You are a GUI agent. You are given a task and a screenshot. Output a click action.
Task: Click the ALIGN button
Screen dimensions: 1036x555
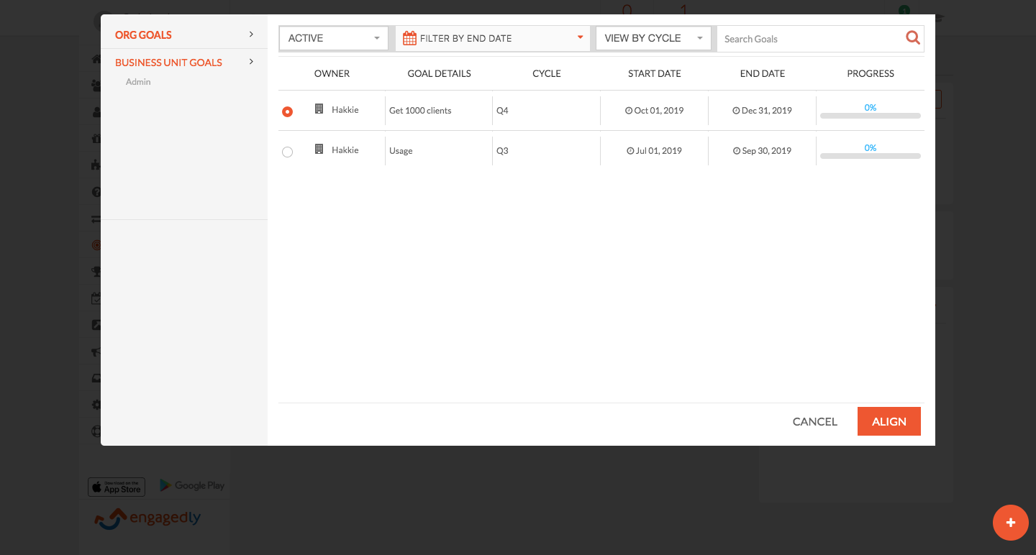(889, 421)
